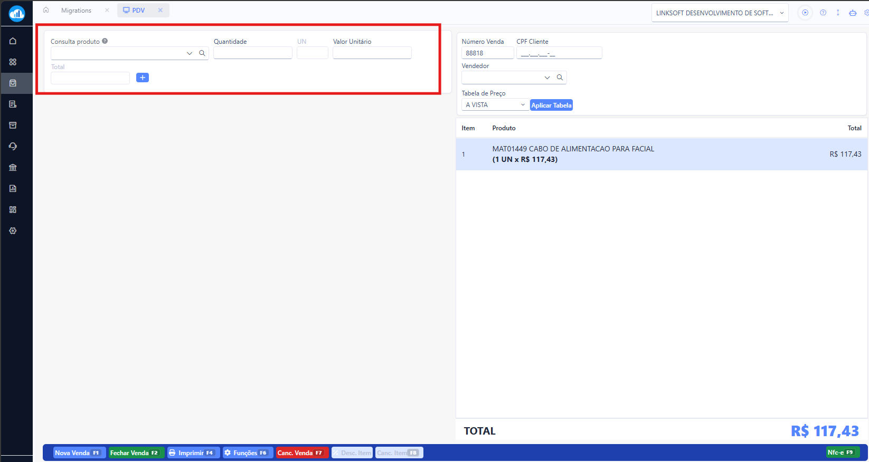The height and width of the screenshot is (462, 869).
Task: Click the play circle icon in top bar
Action: tap(805, 13)
